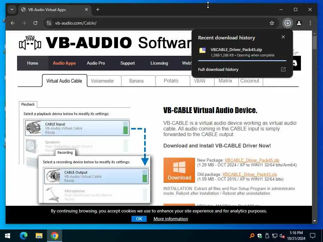Click the VBCABLE_Driver_Pack43.zip old package link
Image resolution: width=323 pixels, height=242 pixels.
point(250,174)
